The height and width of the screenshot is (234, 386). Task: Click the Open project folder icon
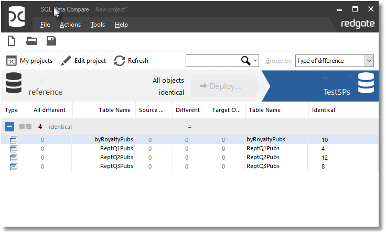(31, 41)
